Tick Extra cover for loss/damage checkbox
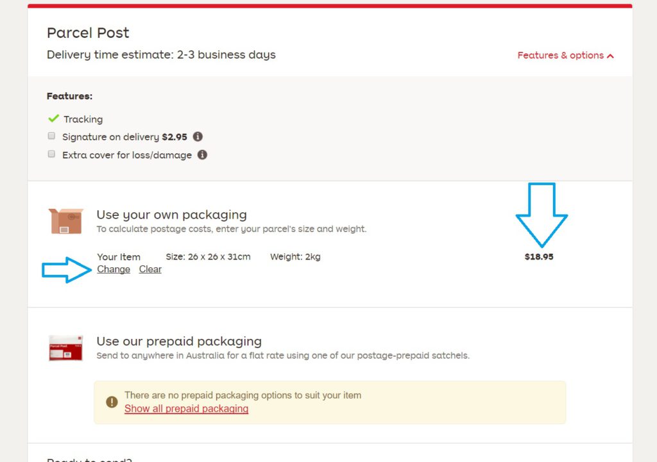 click(51, 154)
